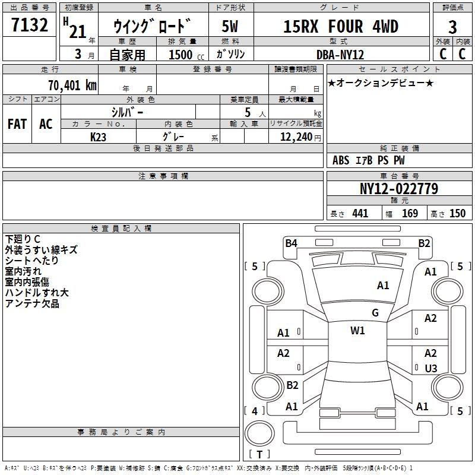Click the AC air conditioner cell
This screenshot has height=475, width=475.
pyautogui.click(x=46, y=124)
